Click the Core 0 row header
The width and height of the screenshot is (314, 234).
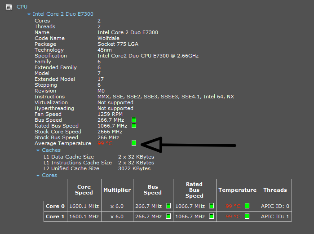tap(55, 206)
